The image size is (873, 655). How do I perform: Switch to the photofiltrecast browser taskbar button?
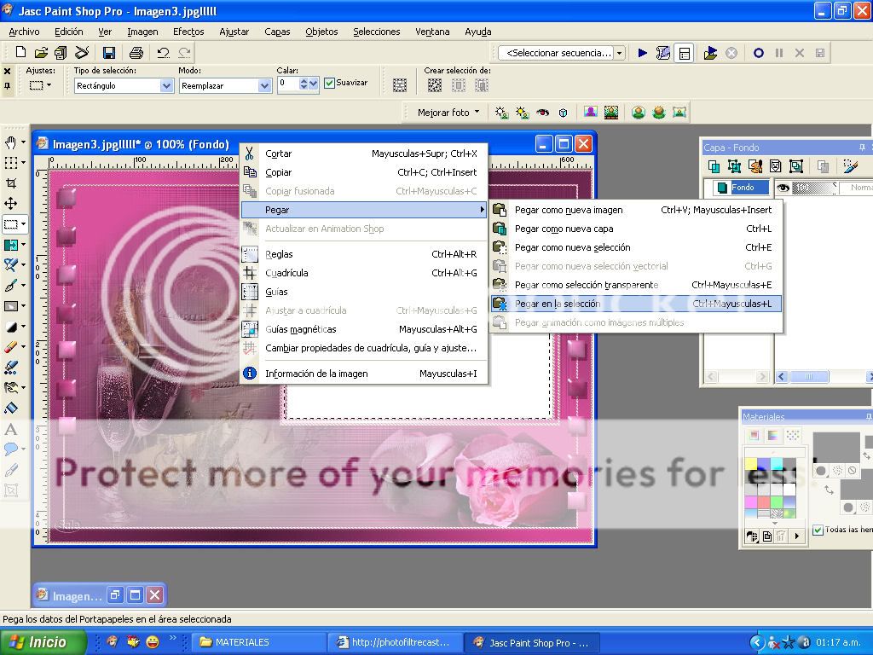click(x=395, y=643)
